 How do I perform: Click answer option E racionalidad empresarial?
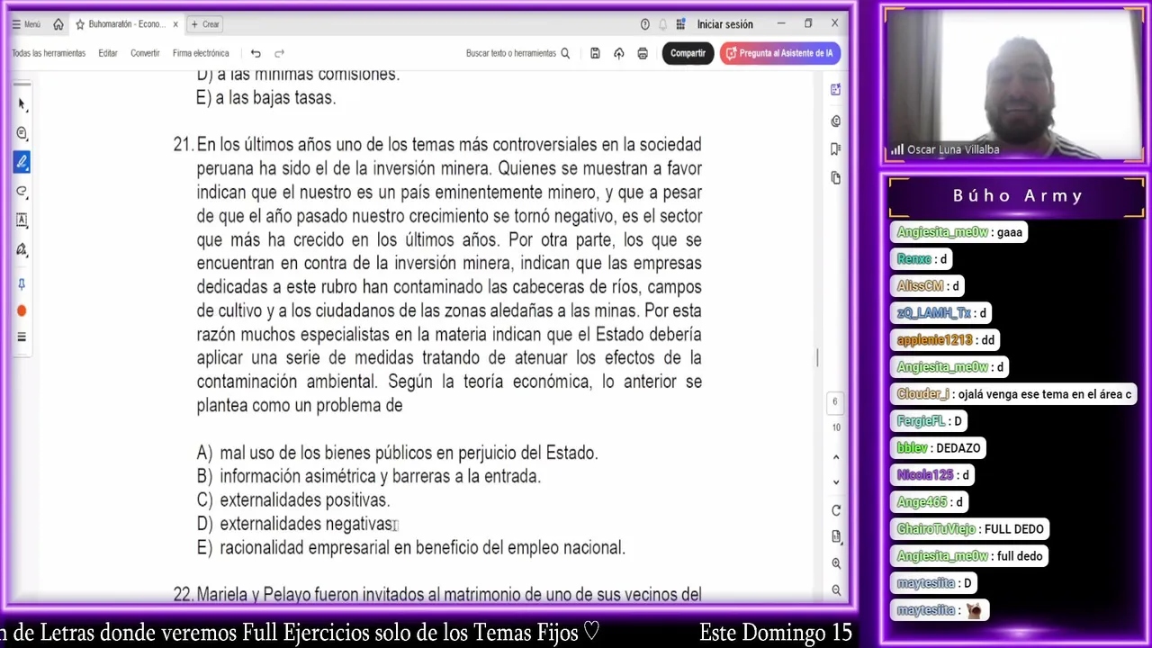click(410, 547)
